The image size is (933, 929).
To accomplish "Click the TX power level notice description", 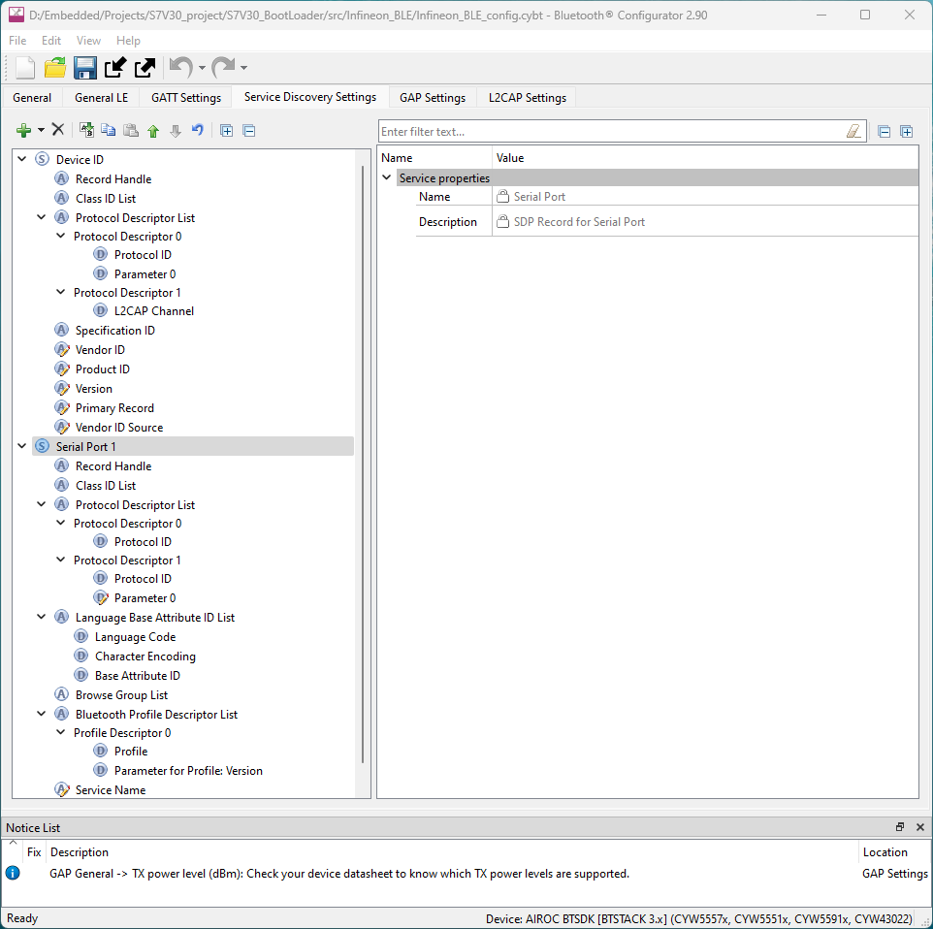I will click(x=339, y=874).
